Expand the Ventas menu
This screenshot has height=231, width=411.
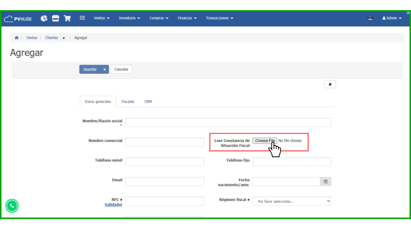(102, 18)
